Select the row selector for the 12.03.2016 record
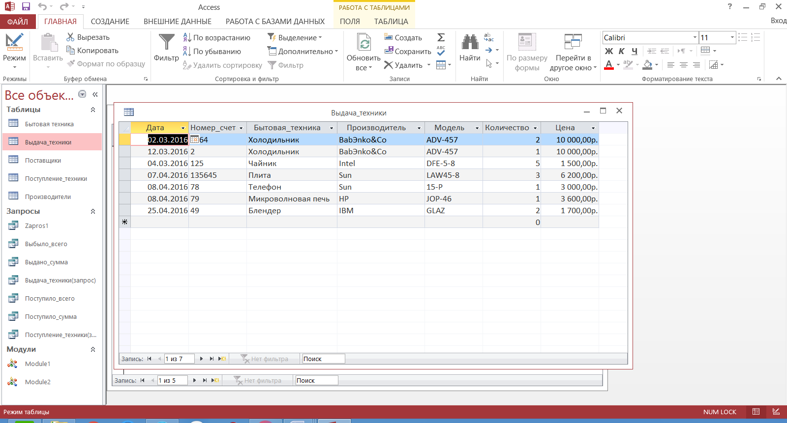 (124, 151)
